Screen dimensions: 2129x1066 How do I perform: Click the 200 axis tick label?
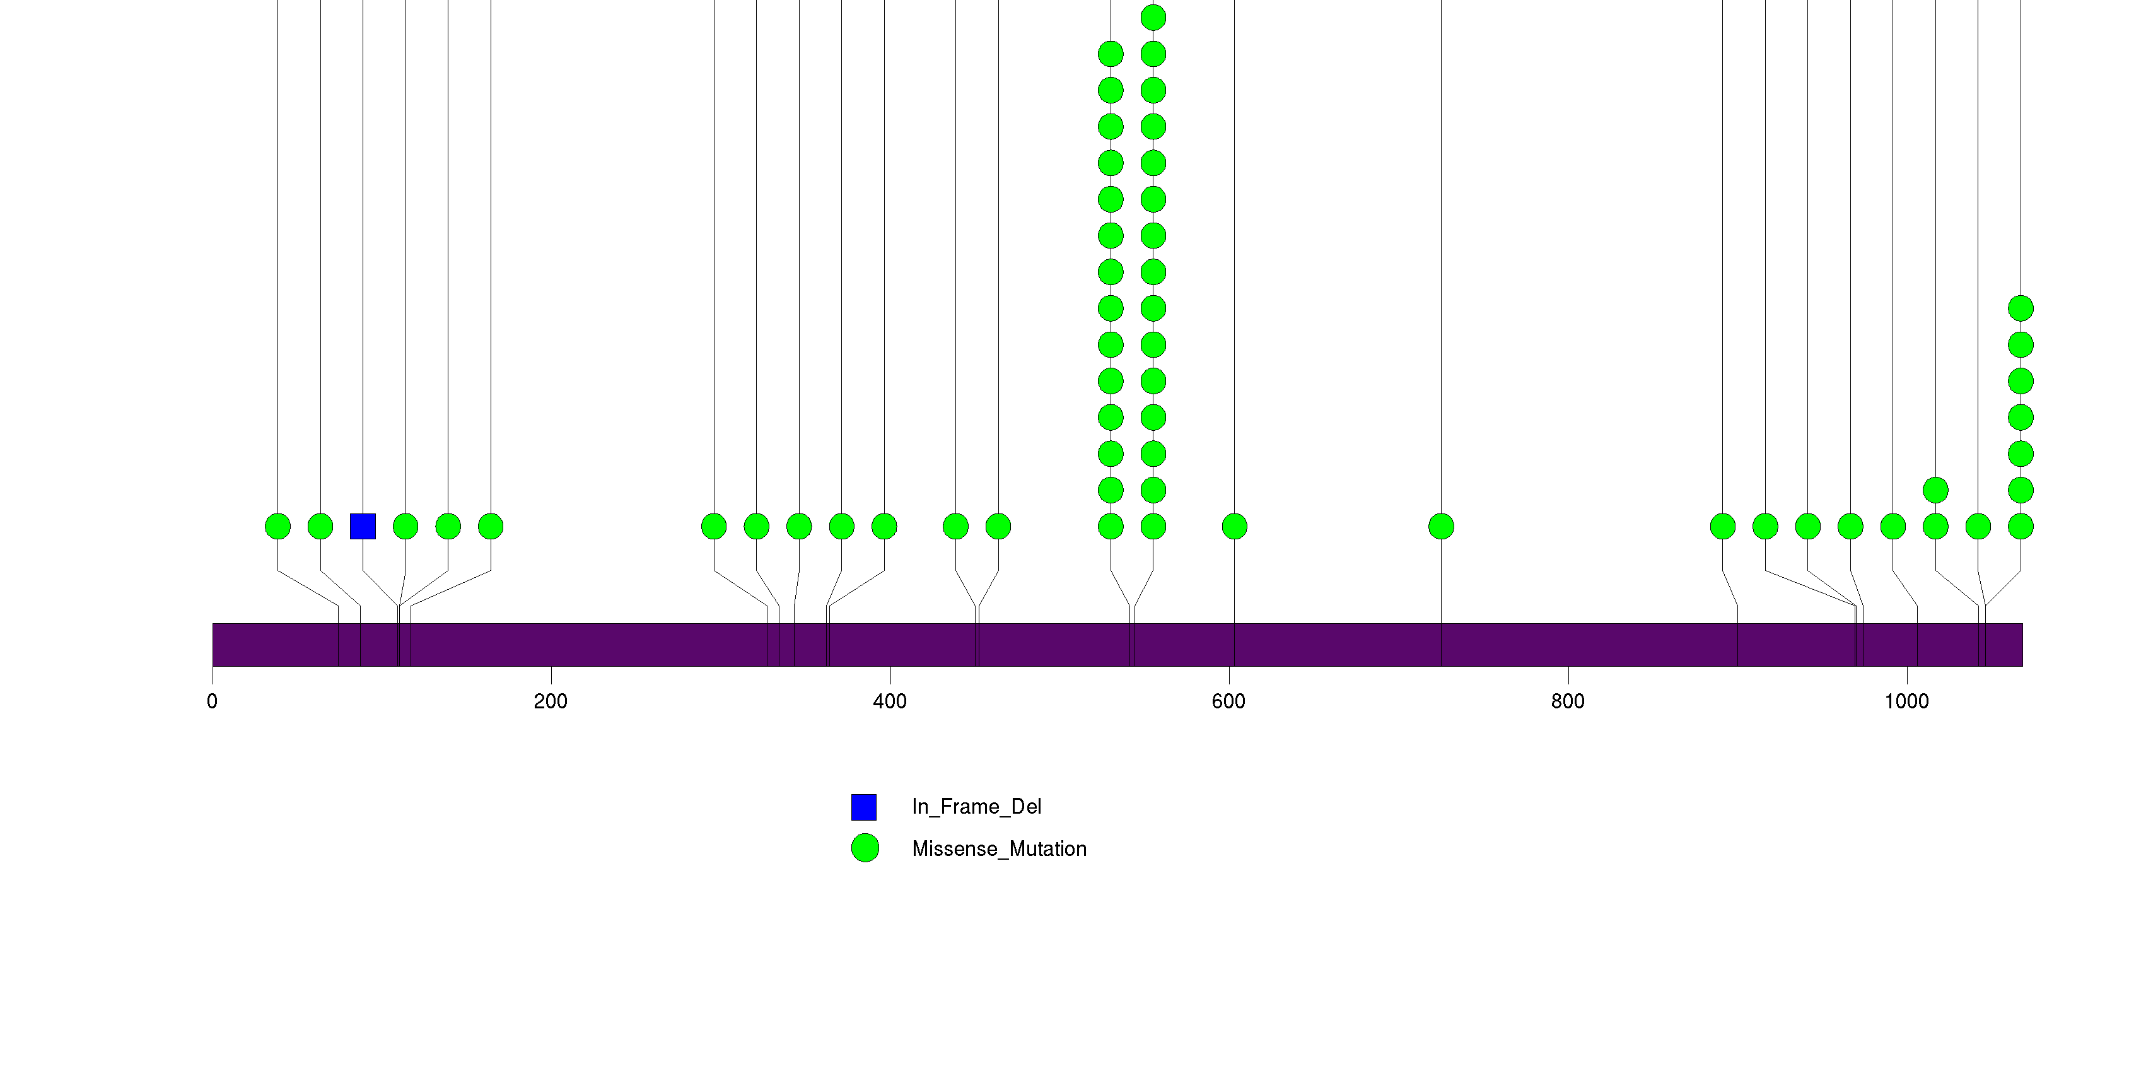pyautogui.click(x=551, y=701)
